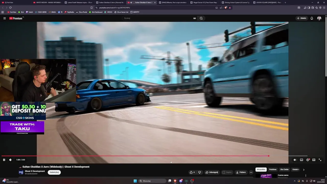
Task: Open Cfx.re Server List bookmark
Action: pos(121,12)
